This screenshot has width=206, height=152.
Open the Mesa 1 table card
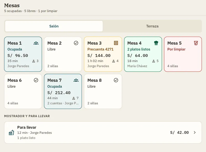[23, 54]
